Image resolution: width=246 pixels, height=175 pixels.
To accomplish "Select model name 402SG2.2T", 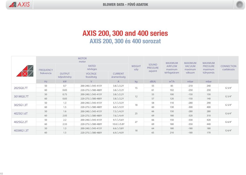I will (x=21, y=122).
